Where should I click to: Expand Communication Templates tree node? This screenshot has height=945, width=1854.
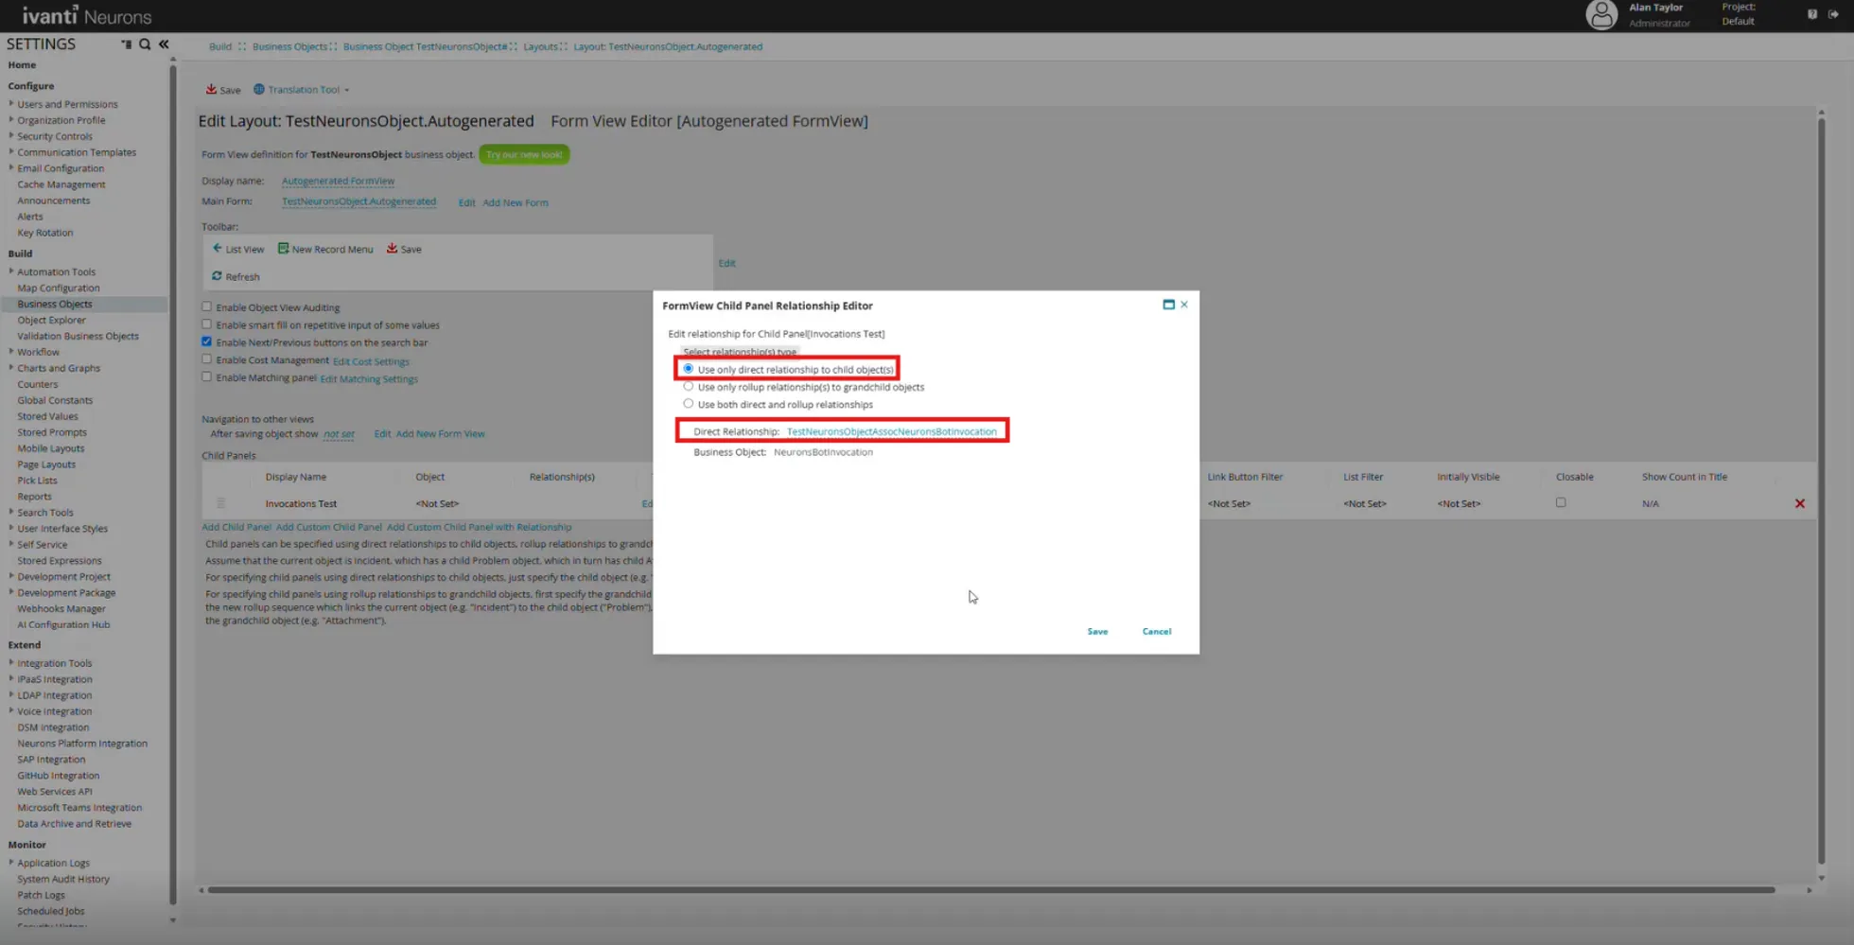pos(11,151)
